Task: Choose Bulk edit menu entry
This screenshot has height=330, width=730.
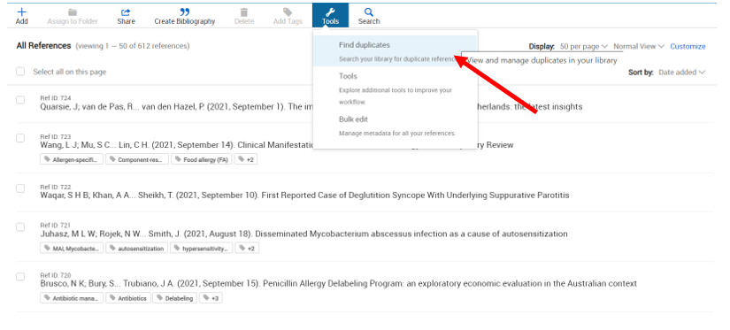Action: click(396, 126)
